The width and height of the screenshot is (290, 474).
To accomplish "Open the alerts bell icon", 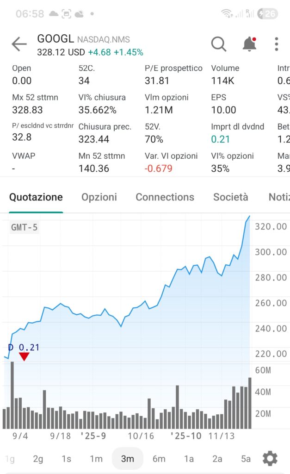I will coord(249,44).
